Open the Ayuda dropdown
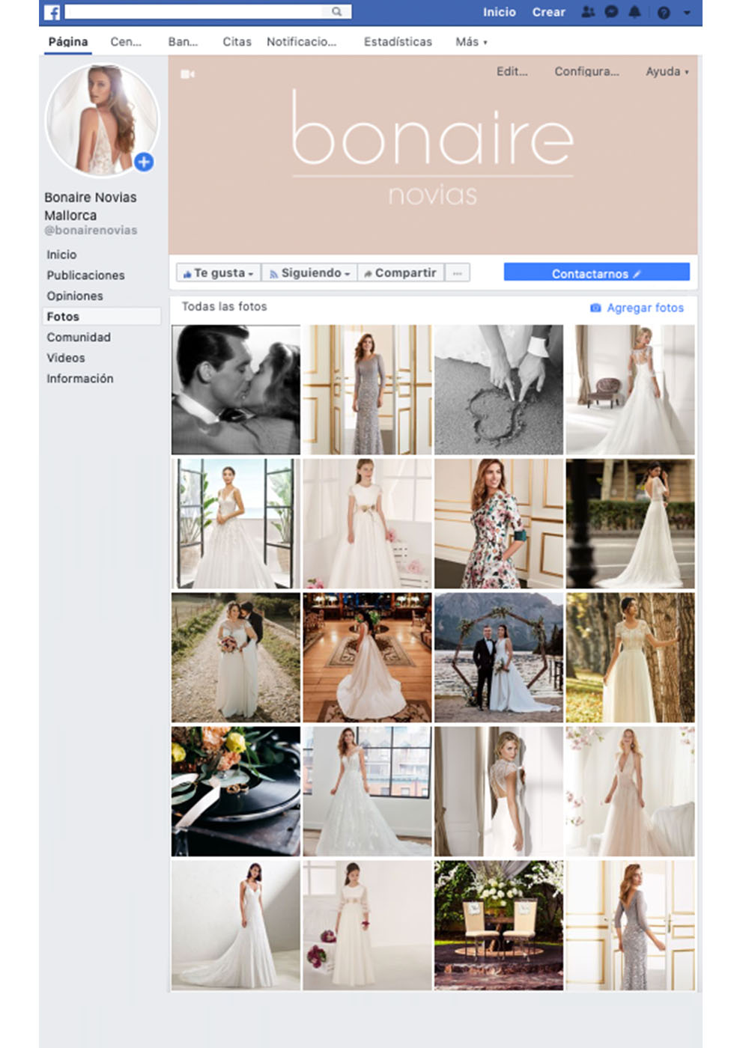The height and width of the screenshot is (1048, 749). tap(667, 72)
